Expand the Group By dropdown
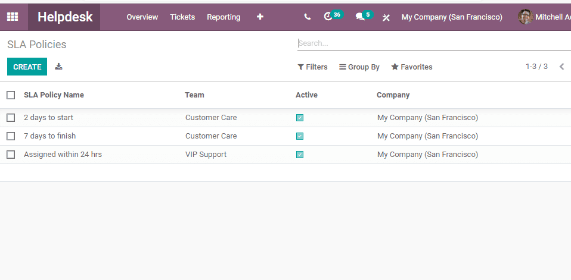This screenshot has width=571, height=280. click(x=359, y=67)
